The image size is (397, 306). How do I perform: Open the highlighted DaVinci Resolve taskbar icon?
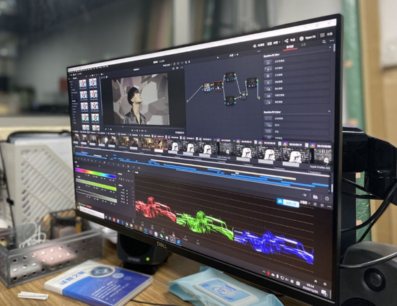click(x=173, y=239)
